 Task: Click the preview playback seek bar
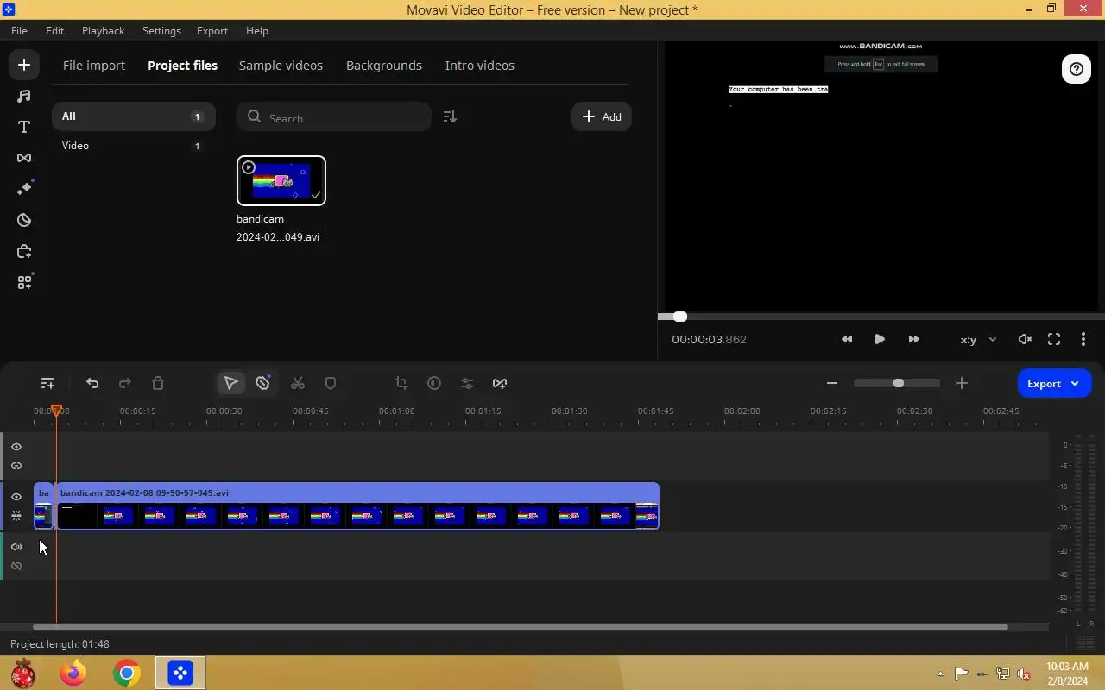coord(881,317)
